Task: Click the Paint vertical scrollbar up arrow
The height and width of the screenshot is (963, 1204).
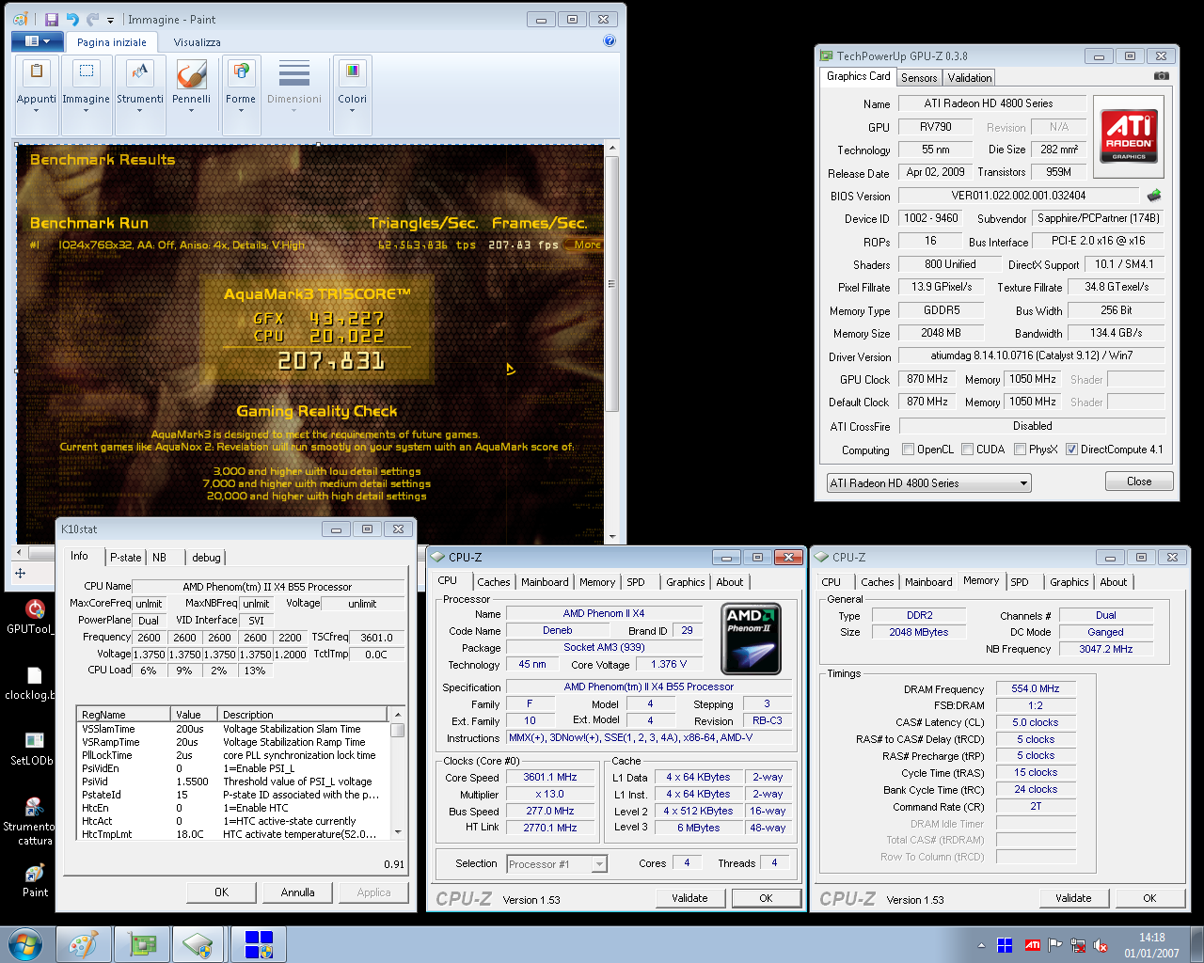Action: [612, 149]
